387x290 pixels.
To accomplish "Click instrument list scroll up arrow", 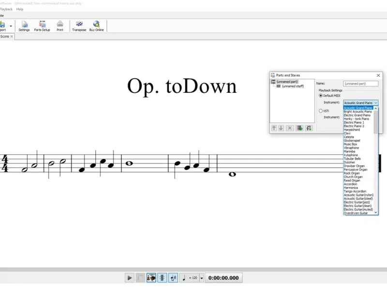I will coord(376,108).
